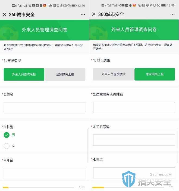Open the right page's three-dot more menu
Screen dimensions: 179x191
pyautogui.click(x=172, y=14)
